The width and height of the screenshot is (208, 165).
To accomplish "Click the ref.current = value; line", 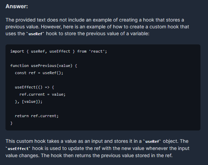I will coord(42,94).
